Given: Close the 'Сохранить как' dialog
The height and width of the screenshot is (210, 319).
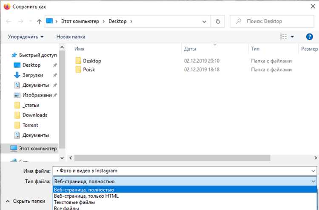Looking at the screenshot, I should (x=313, y=6).
